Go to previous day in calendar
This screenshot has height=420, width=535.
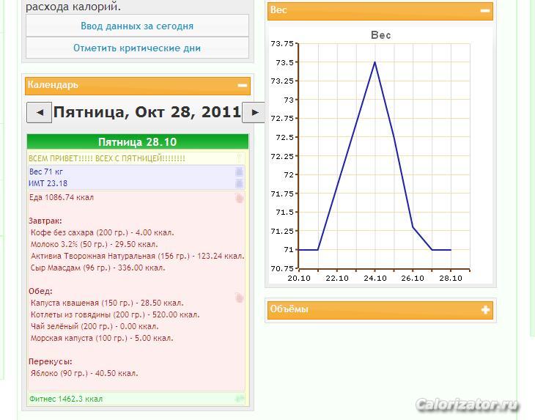39,113
